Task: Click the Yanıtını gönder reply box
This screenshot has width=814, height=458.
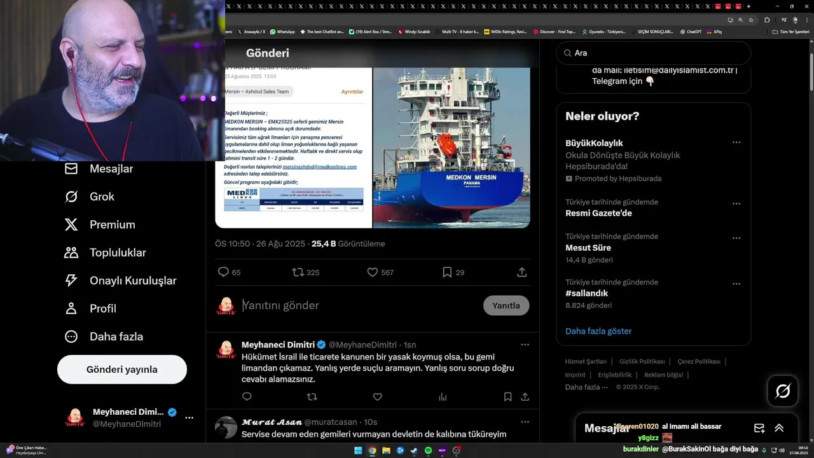Action: point(359,305)
